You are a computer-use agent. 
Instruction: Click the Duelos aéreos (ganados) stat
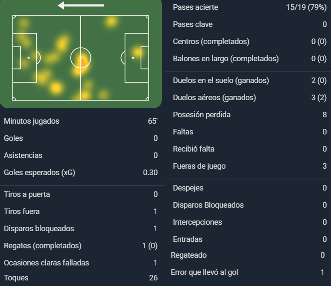tap(248, 98)
